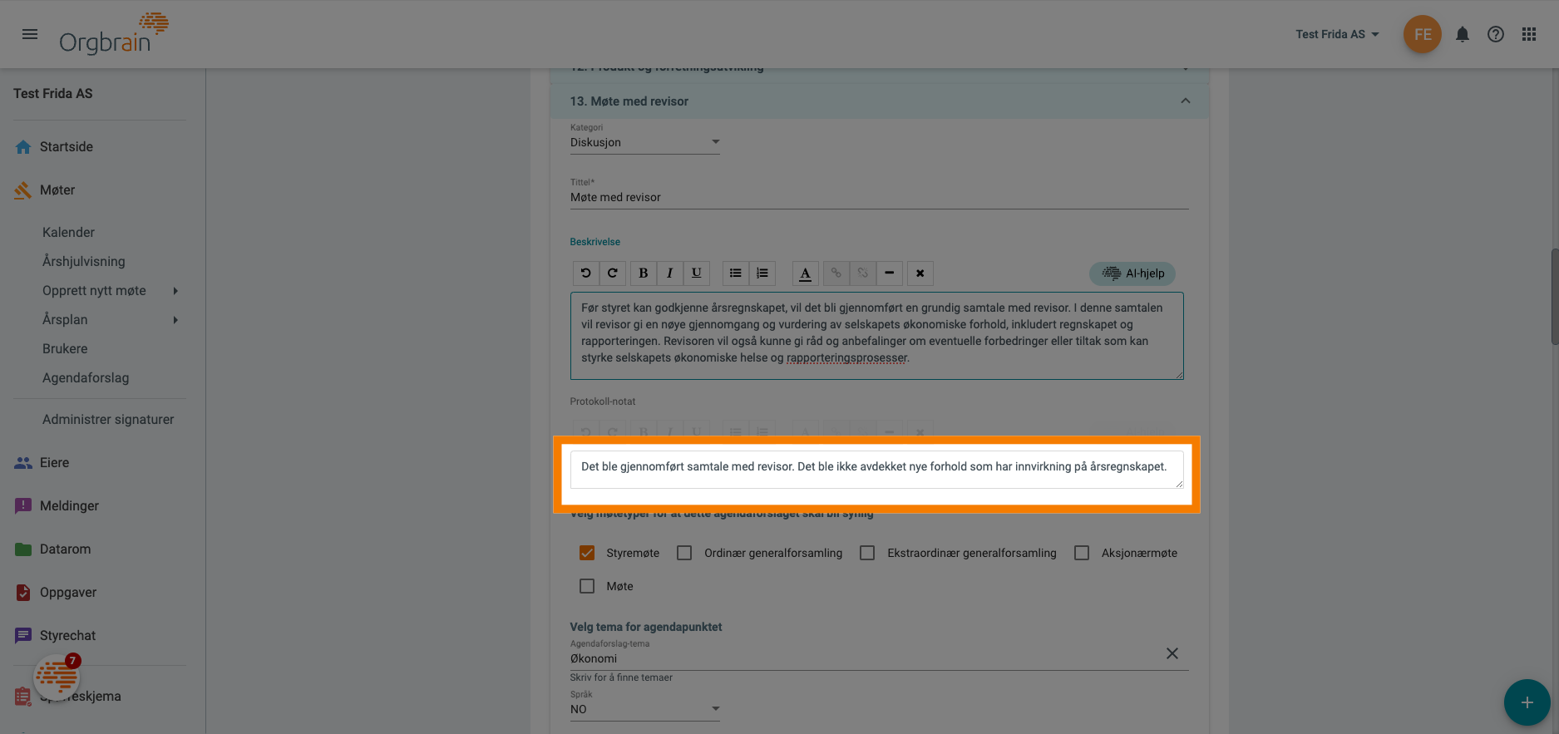Click the Tittel input field
This screenshot has height=734, width=1559.
tap(879, 198)
